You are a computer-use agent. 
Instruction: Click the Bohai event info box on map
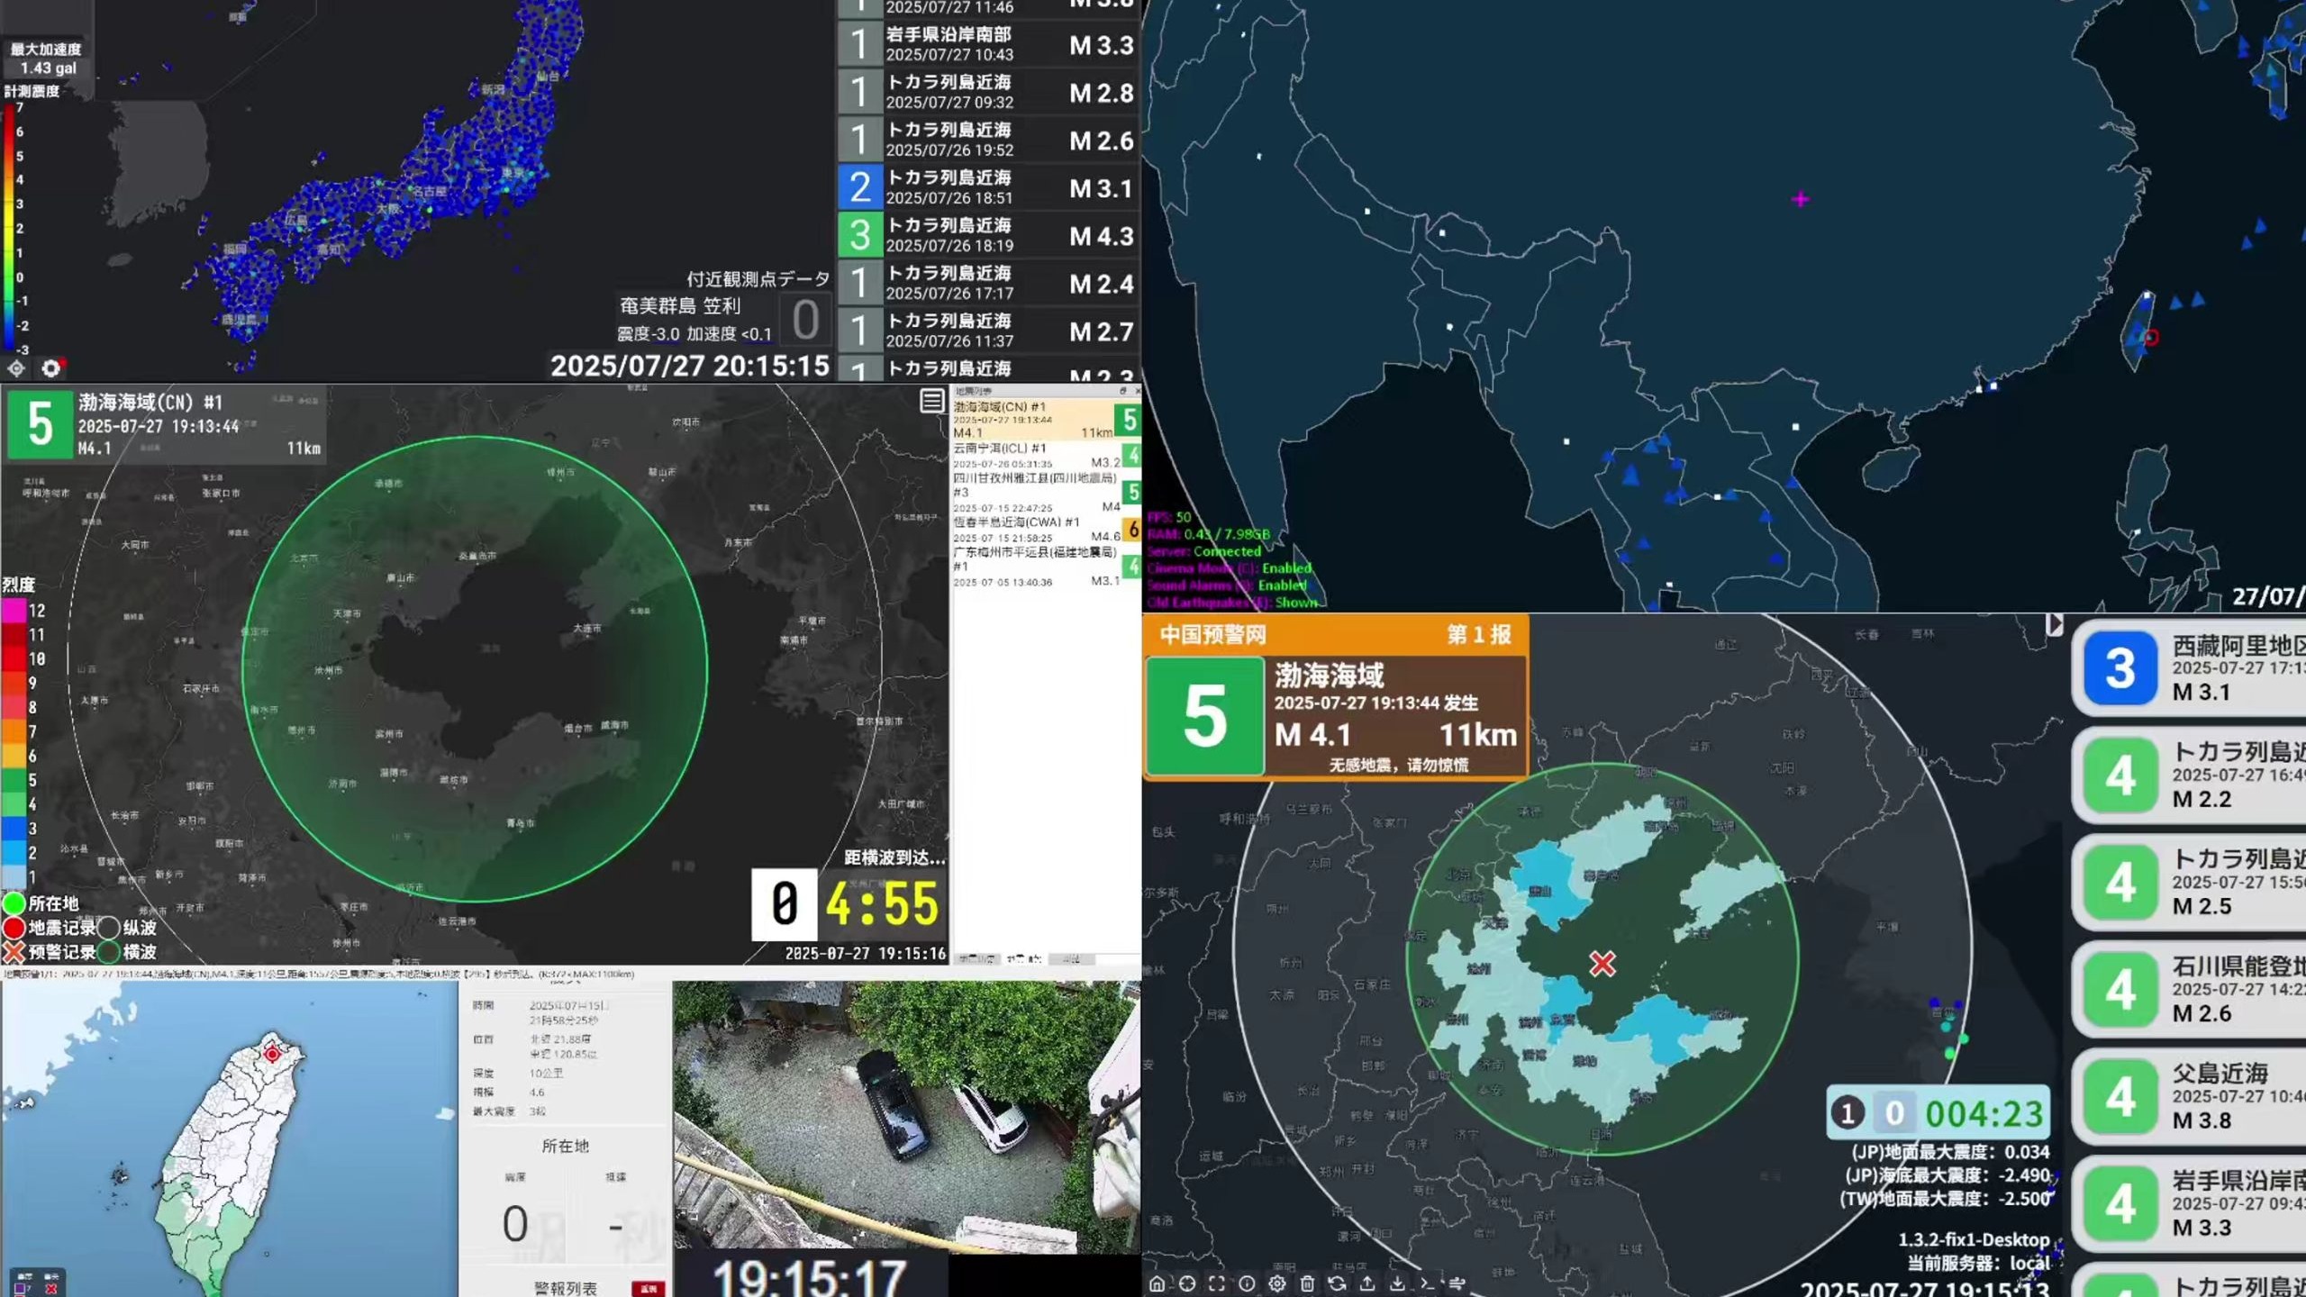pos(165,423)
